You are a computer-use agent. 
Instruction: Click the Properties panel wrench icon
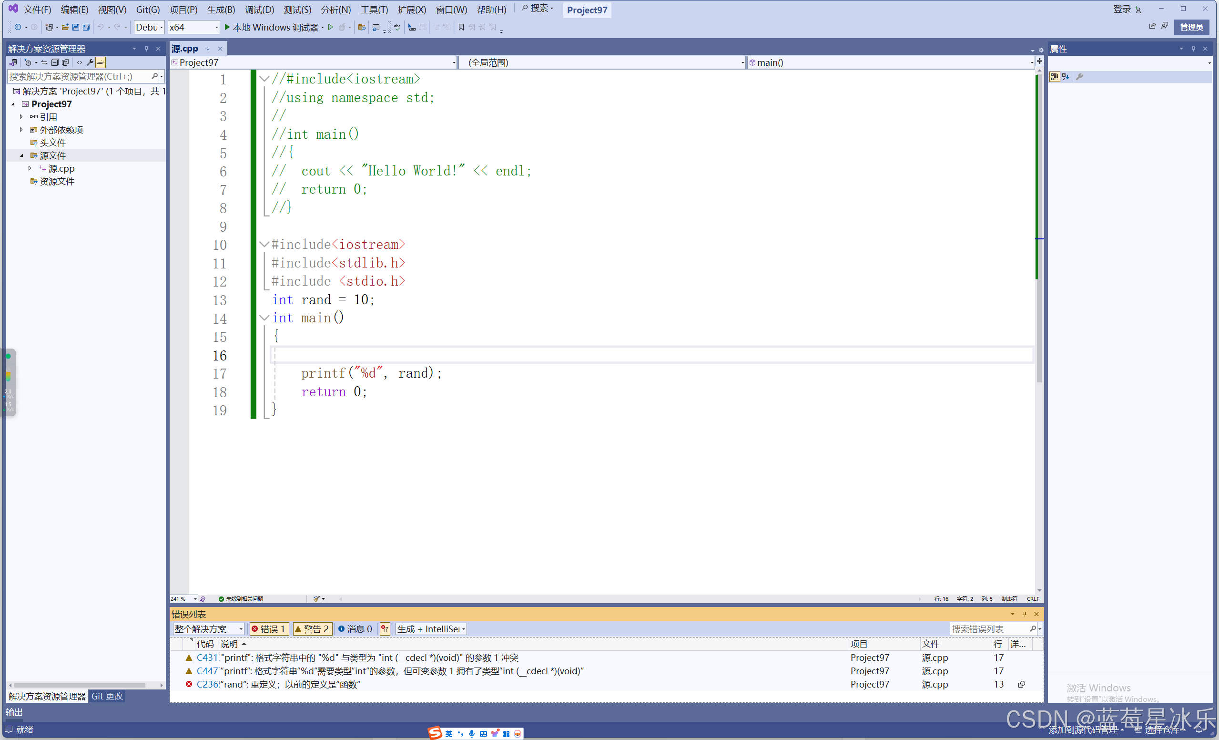click(1079, 77)
